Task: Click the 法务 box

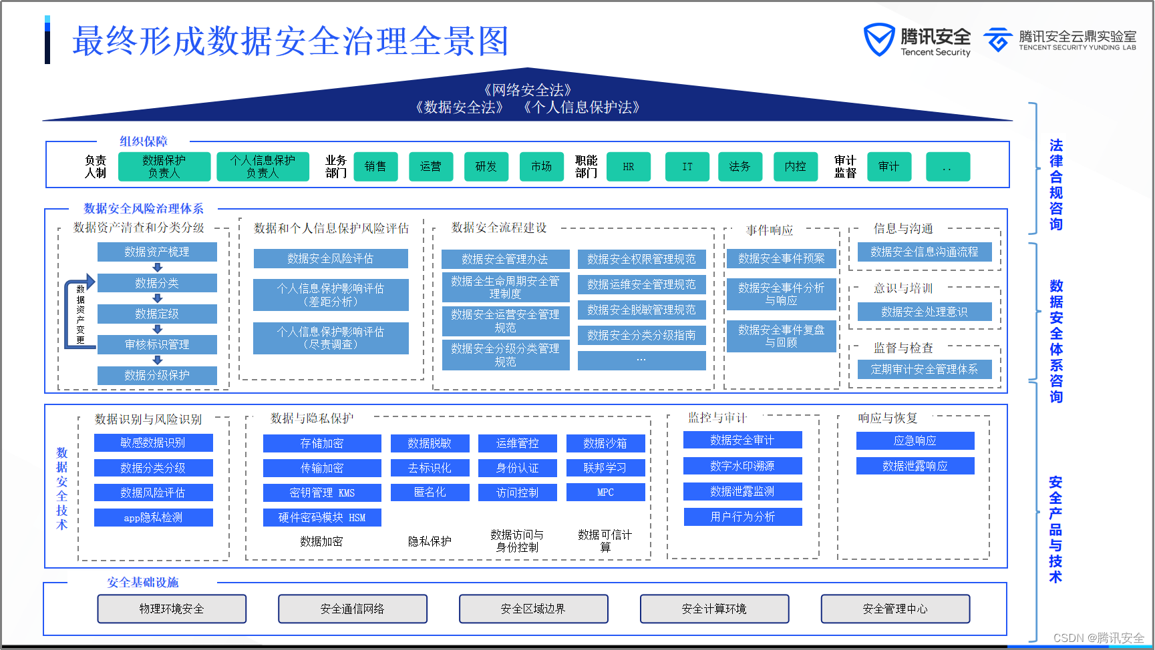Action: click(x=740, y=167)
